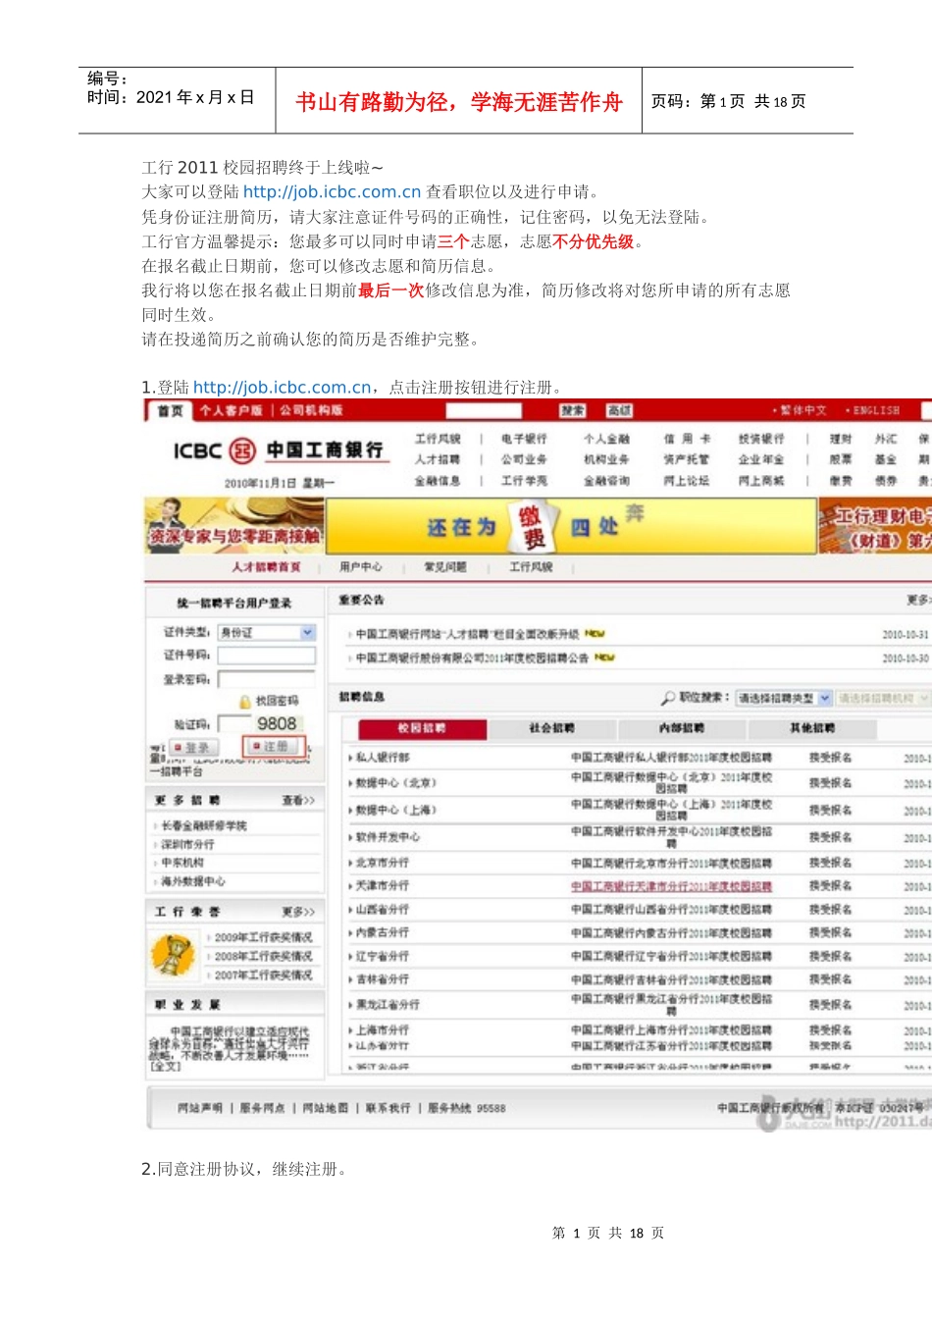932x1319 pixels.
Task: Focus the 证件号码 input field
Action: coord(267,656)
